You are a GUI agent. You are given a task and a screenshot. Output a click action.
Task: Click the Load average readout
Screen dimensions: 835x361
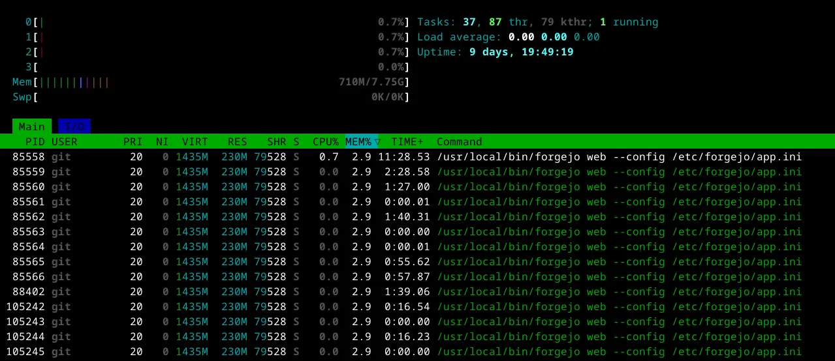coord(508,37)
